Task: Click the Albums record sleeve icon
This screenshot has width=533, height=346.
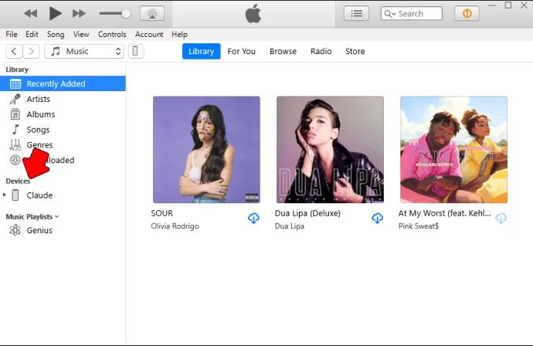Action: (15, 114)
